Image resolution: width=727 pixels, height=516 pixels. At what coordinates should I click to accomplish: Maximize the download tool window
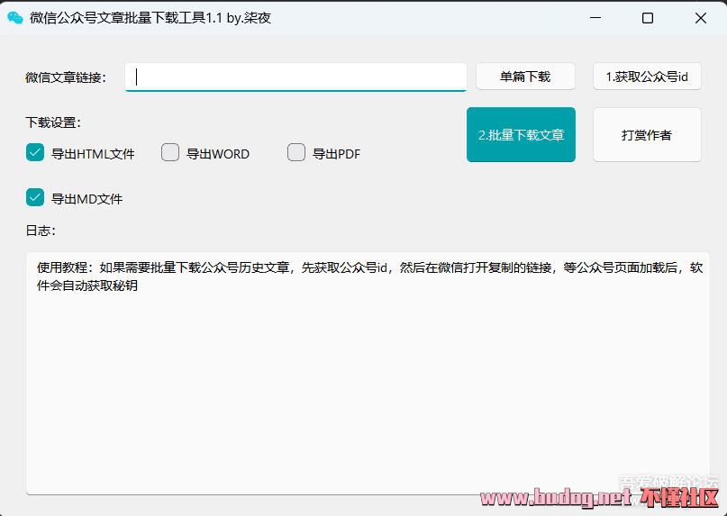(x=648, y=18)
